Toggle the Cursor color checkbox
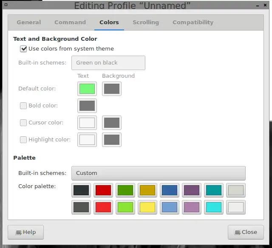 (x=23, y=123)
